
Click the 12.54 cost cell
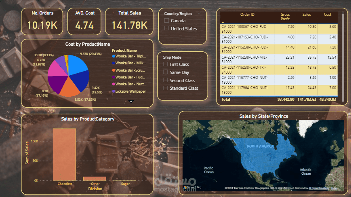point(332,57)
